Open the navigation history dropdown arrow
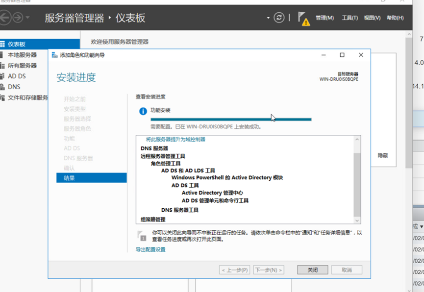Screen dimensions: 424x292 (x=27, y=18)
